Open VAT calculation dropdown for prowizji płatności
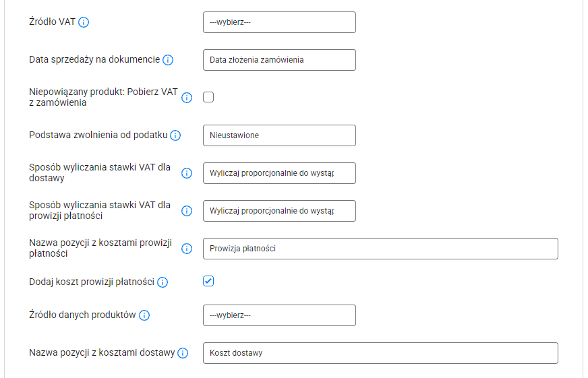This screenshot has height=378, width=588. point(279,211)
